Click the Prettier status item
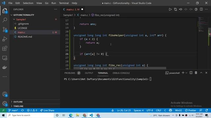Screen dimensions: 211x118 click(x=191, y=110)
